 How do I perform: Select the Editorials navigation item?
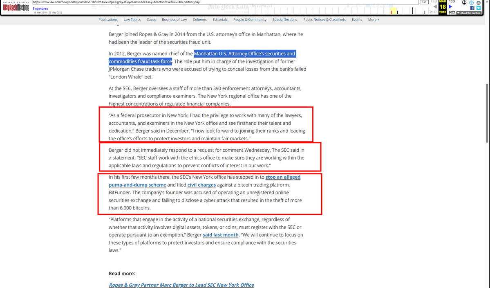(x=220, y=20)
